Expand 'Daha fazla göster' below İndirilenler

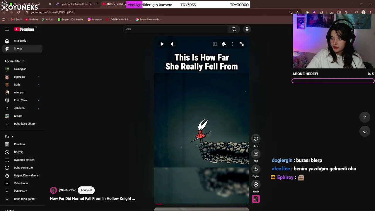pyautogui.click(x=22, y=199)
